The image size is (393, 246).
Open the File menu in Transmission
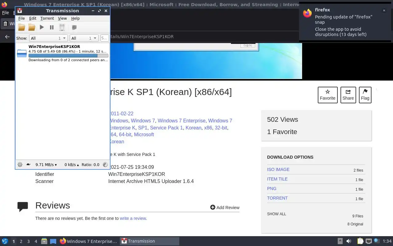[21, 18]
